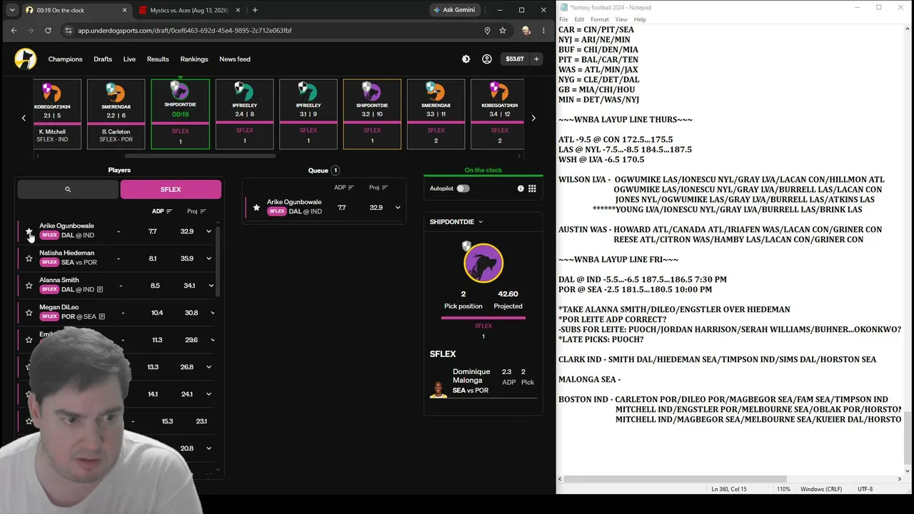Image resolution: width=914 pixels, height=514 pixels.
Task: Open the draft board grid icon
Action: click(532, 188)
